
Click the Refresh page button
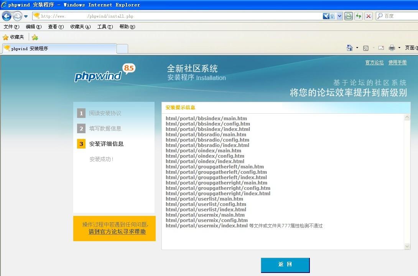coord(359,16)
